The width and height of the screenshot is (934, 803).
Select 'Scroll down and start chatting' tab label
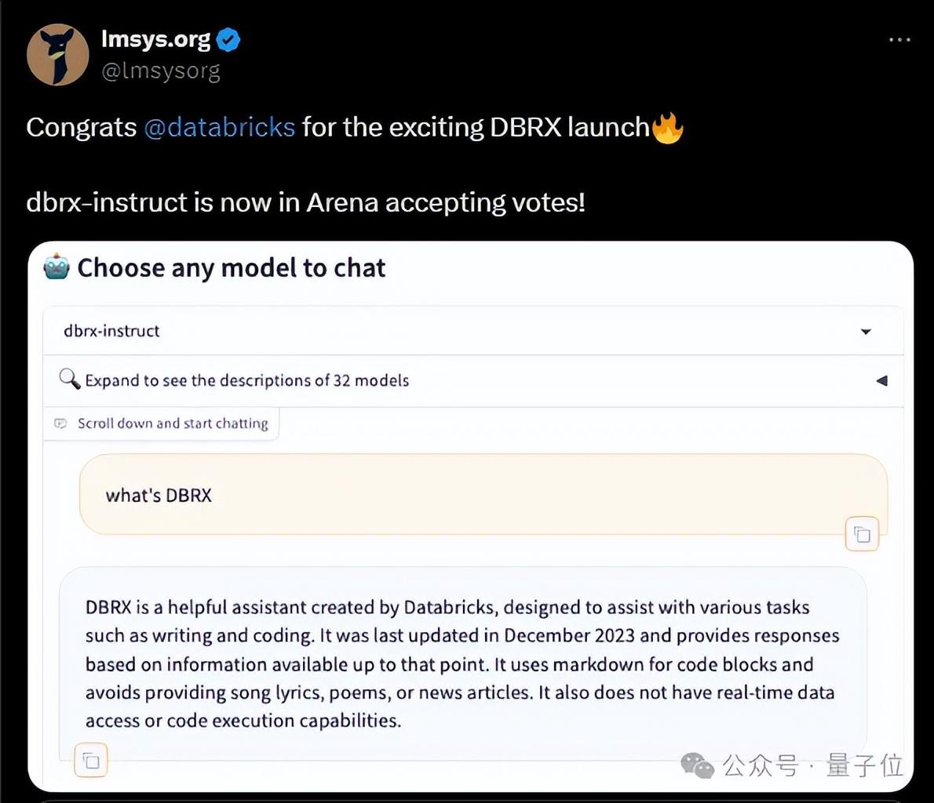(x=172, y=423)
